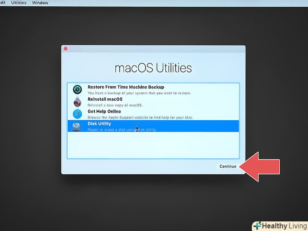Click the Disk Utility stethoscope icon
The width and height of the screenshot is (308, 231).
click(77, 126)
